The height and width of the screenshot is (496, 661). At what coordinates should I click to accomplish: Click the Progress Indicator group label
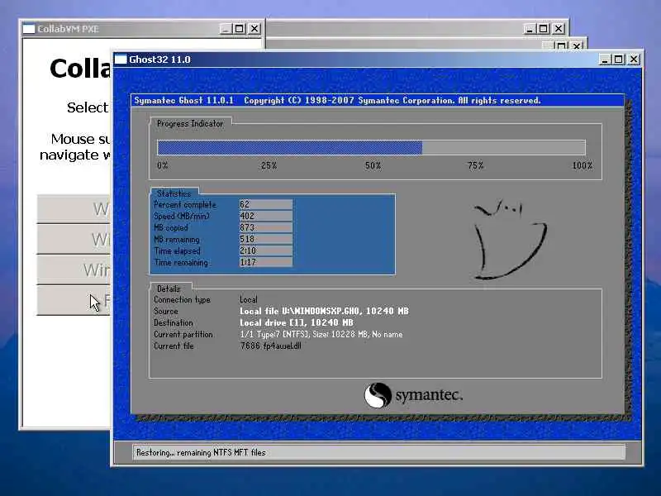(x=190, y=123)
